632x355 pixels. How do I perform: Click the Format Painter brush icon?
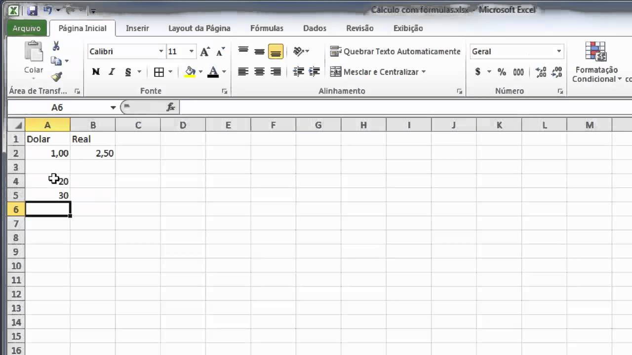(56, 76)
